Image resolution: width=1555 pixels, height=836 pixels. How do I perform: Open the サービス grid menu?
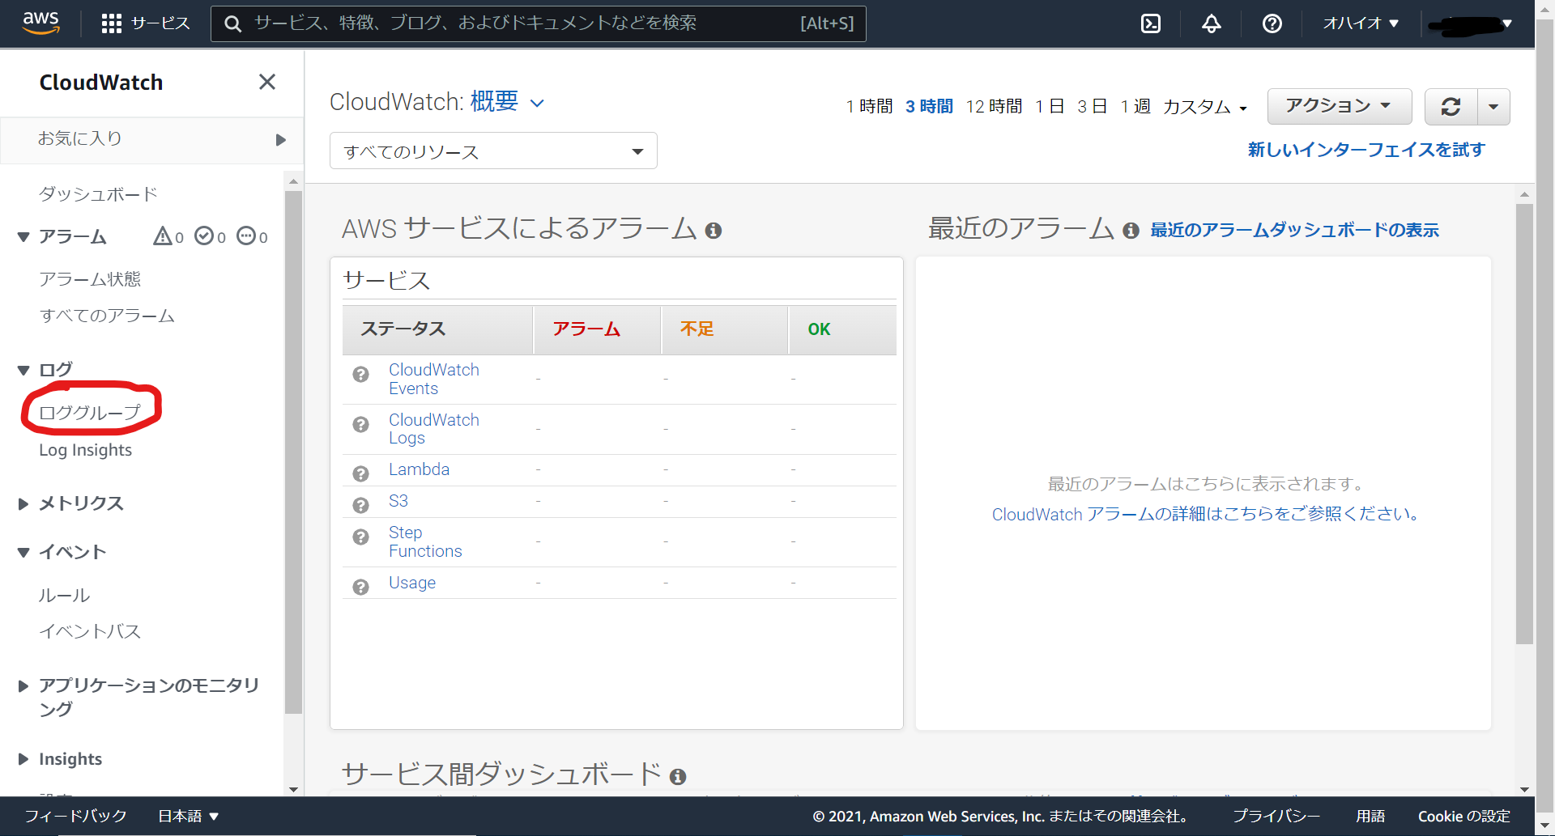coord(146,23)
